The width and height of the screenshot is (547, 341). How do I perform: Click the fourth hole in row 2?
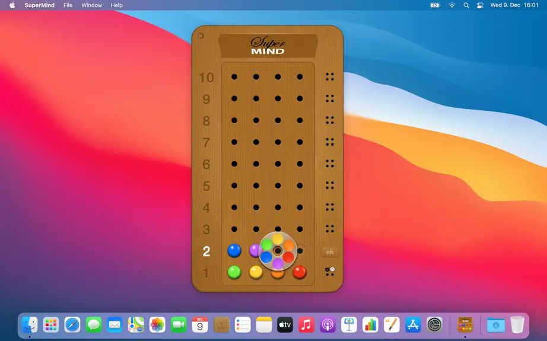pyautogui.click(x=300, y=251)
